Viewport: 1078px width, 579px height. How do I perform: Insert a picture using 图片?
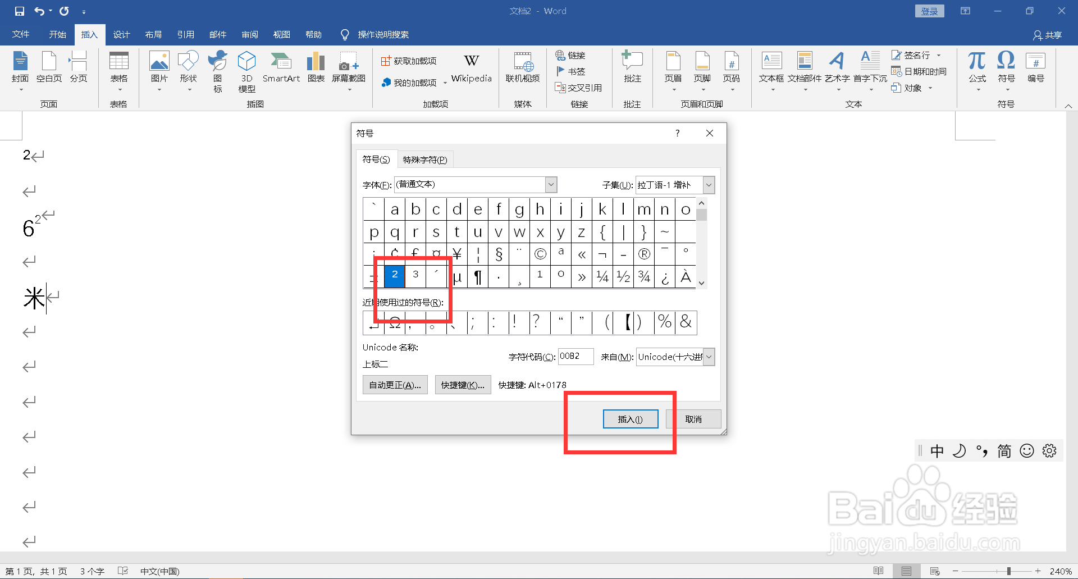159,71
